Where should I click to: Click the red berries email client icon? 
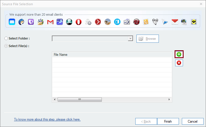tap(136, 22)
